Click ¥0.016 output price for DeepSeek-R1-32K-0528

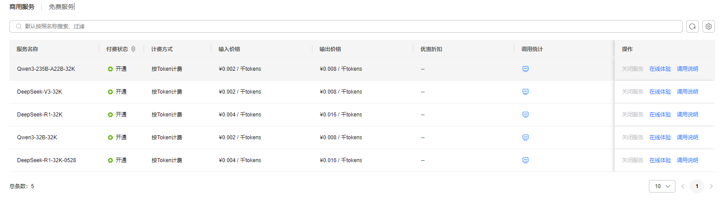tap(341, 160)
